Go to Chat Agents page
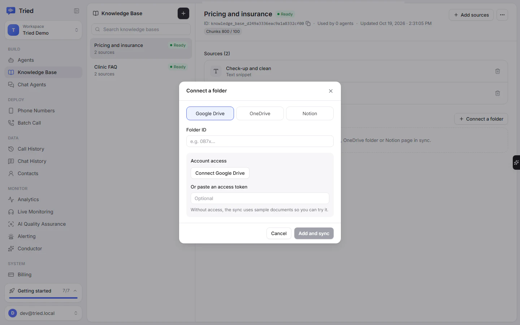 43,84
